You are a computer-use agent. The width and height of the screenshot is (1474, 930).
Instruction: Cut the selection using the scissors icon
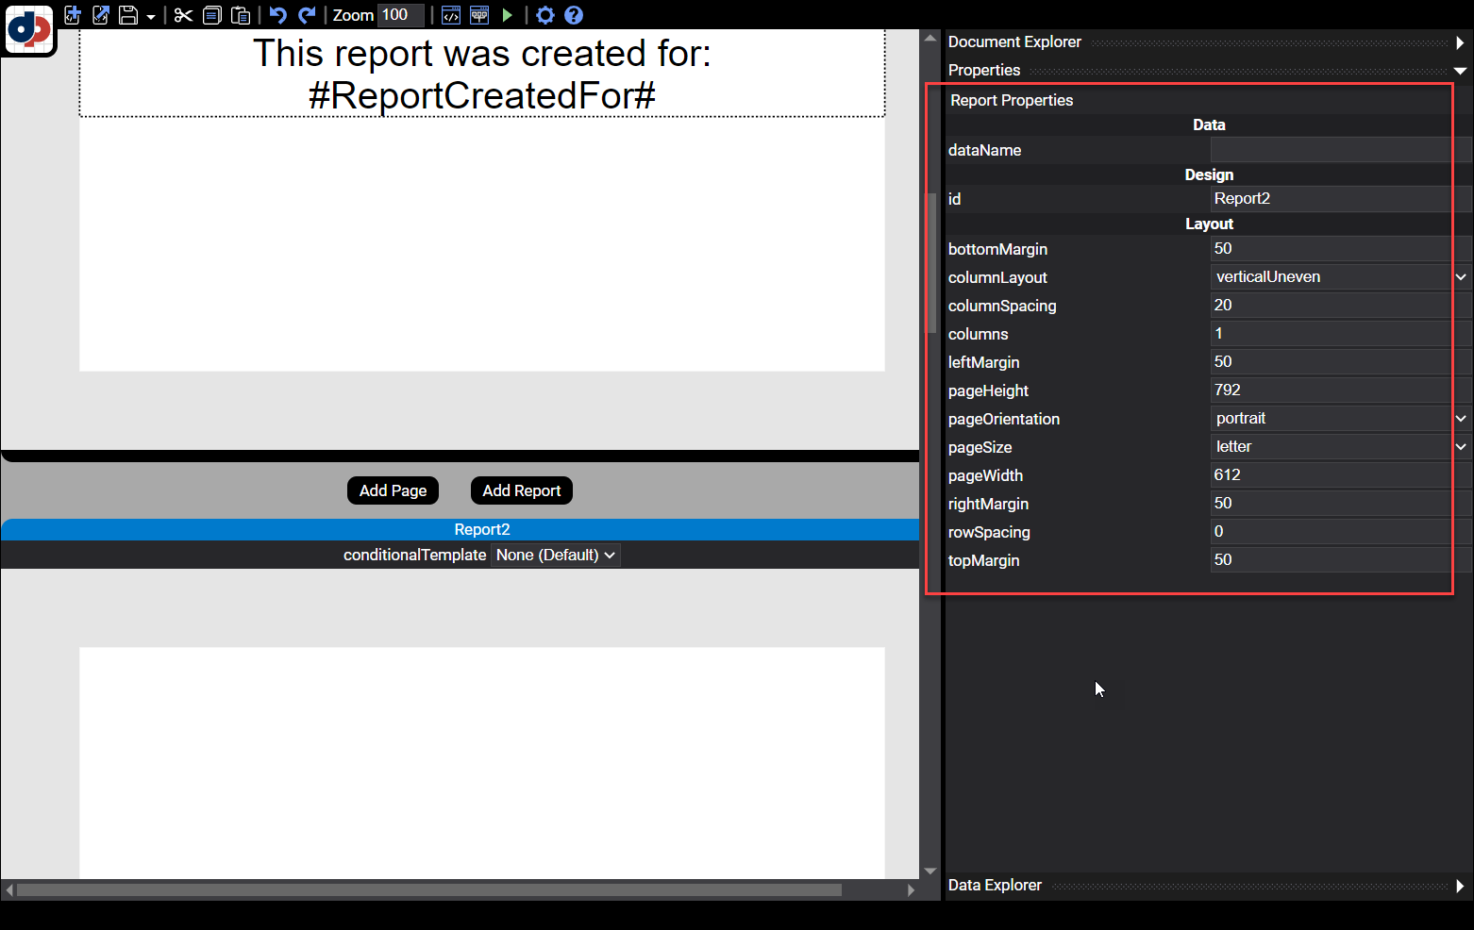(182, 15)
